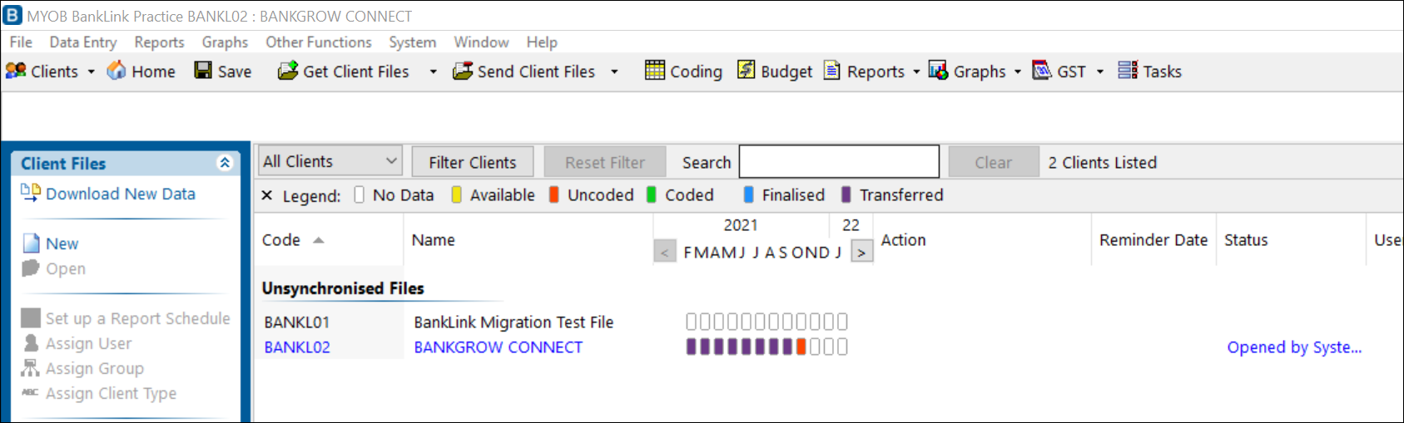Open the BANKGROW CONNECT client link

(x=498, y=347)
